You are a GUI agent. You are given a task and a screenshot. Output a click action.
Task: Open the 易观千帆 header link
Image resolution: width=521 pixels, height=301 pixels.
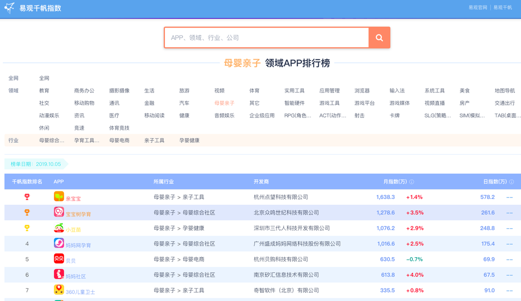(x=503, y=8)
